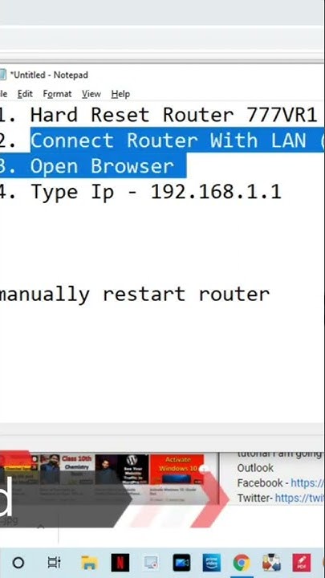Open the Class 10th Chemistry video thumbnail
Viewport: 325px width, 578px height.
pyautogui.click(x=67, y=470)
